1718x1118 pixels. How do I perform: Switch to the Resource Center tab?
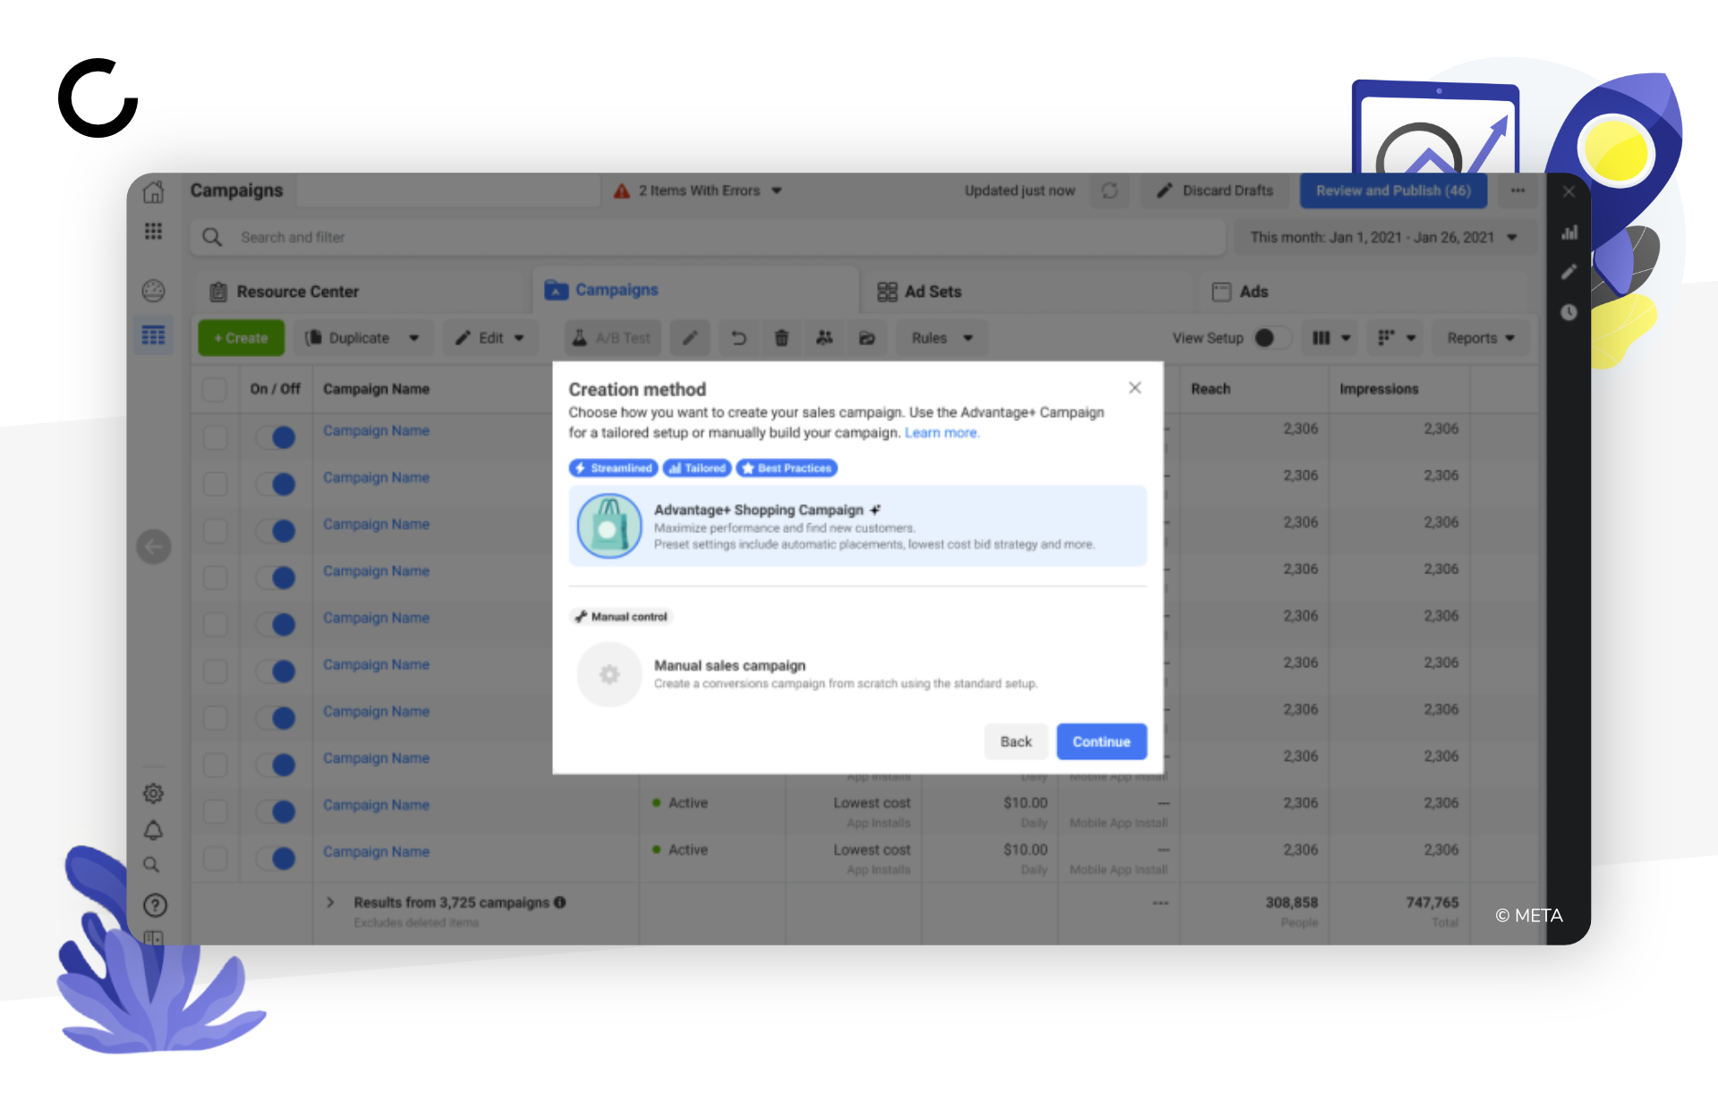click(x=360, y=292)
